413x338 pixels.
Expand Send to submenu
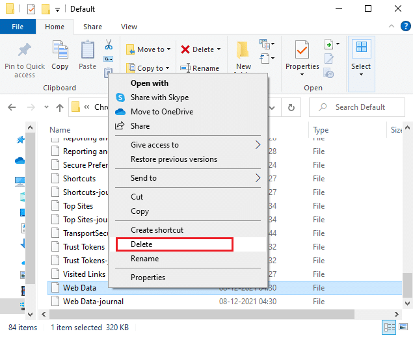tap(188, 178)
